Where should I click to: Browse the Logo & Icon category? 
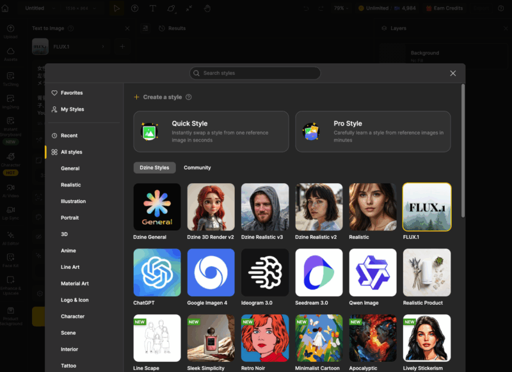pyautogui.click(x=74, y=300)
